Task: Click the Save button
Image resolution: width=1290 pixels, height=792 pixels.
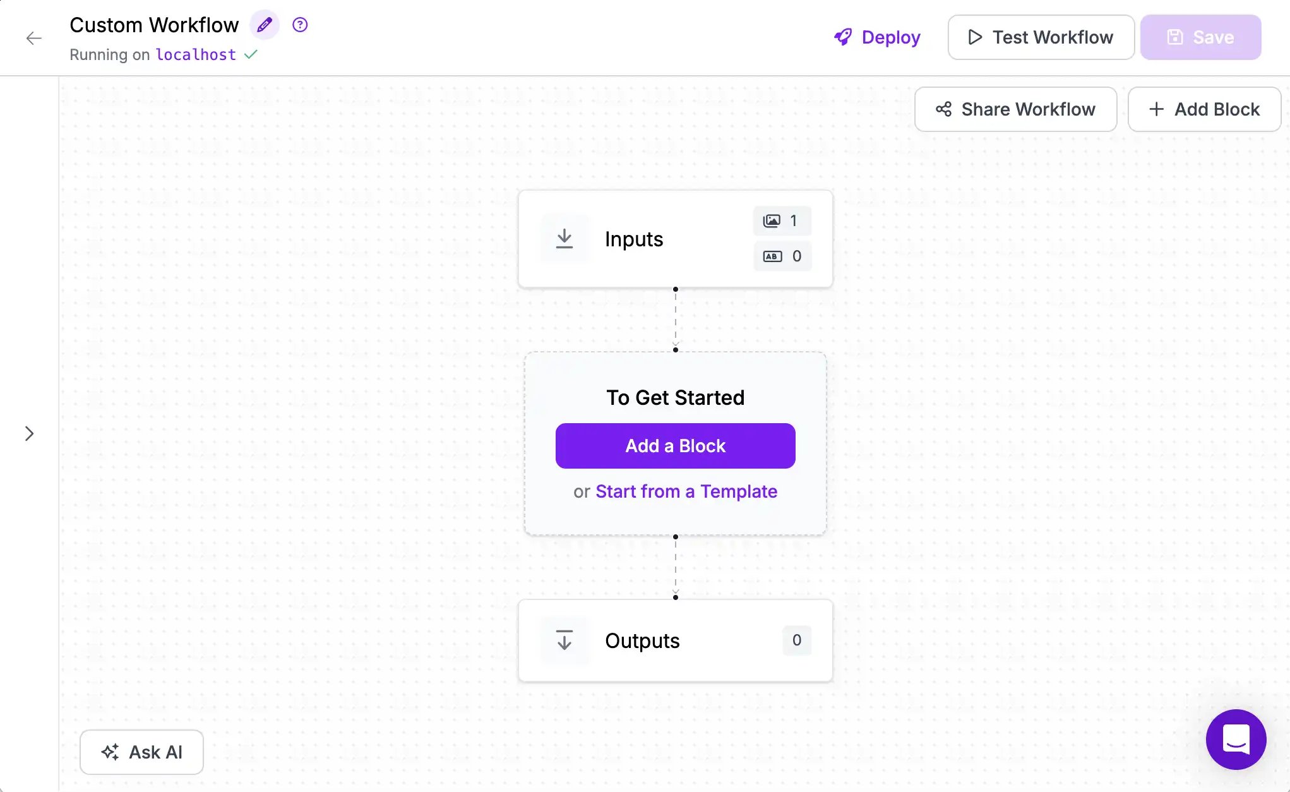Action: tap(1200, 37)
